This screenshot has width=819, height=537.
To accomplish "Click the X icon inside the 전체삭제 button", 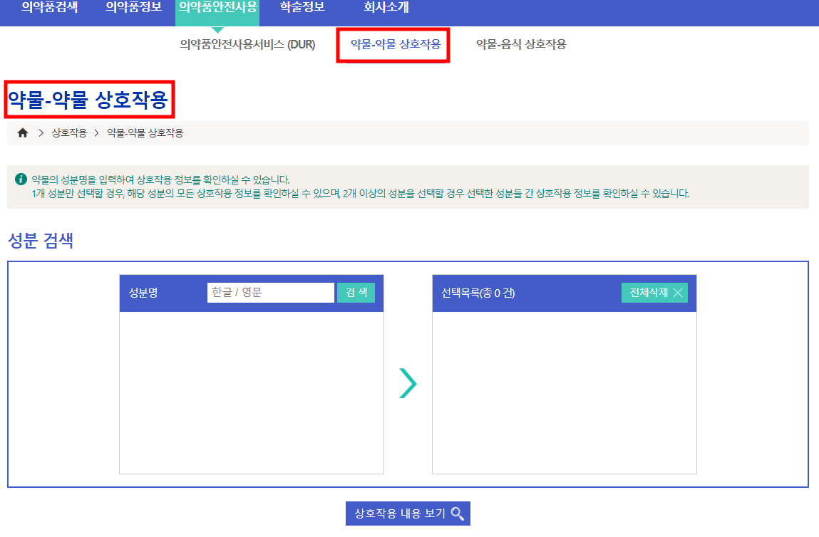I will pos(679,292).
